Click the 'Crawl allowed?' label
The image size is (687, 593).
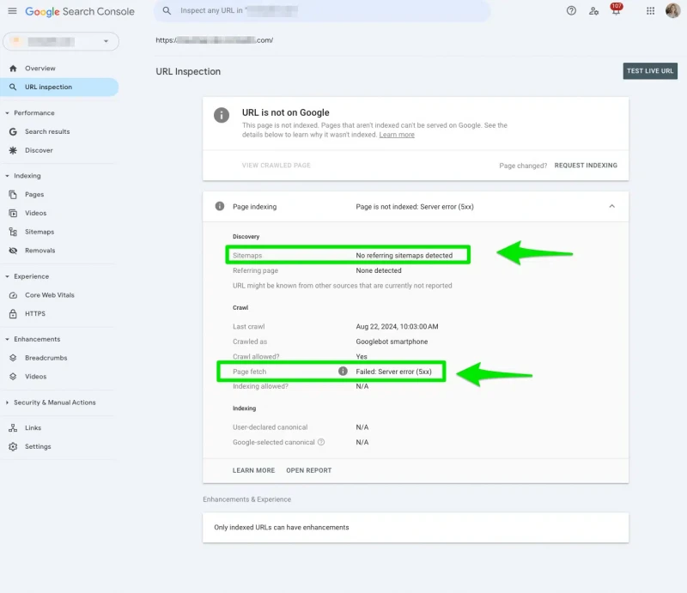(256, 356)
